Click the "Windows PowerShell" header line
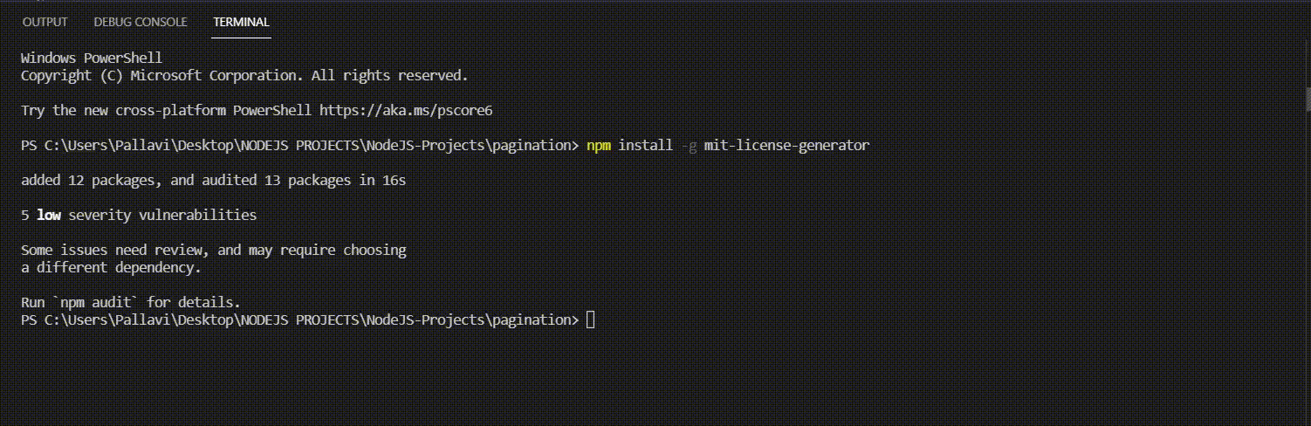Viewport: 1311px width, 426px height. [91, 58]
